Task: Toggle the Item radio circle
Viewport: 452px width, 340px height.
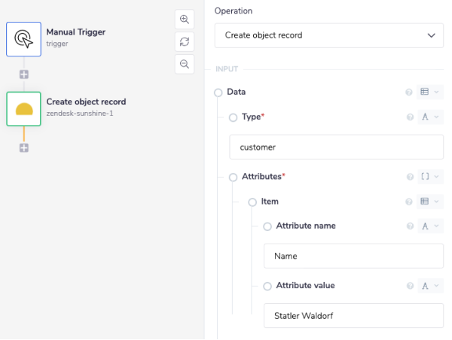Action: point(252,202)
